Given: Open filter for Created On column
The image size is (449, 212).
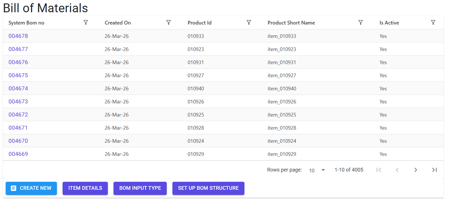Looking at the screenshot, I should point(168,23).
